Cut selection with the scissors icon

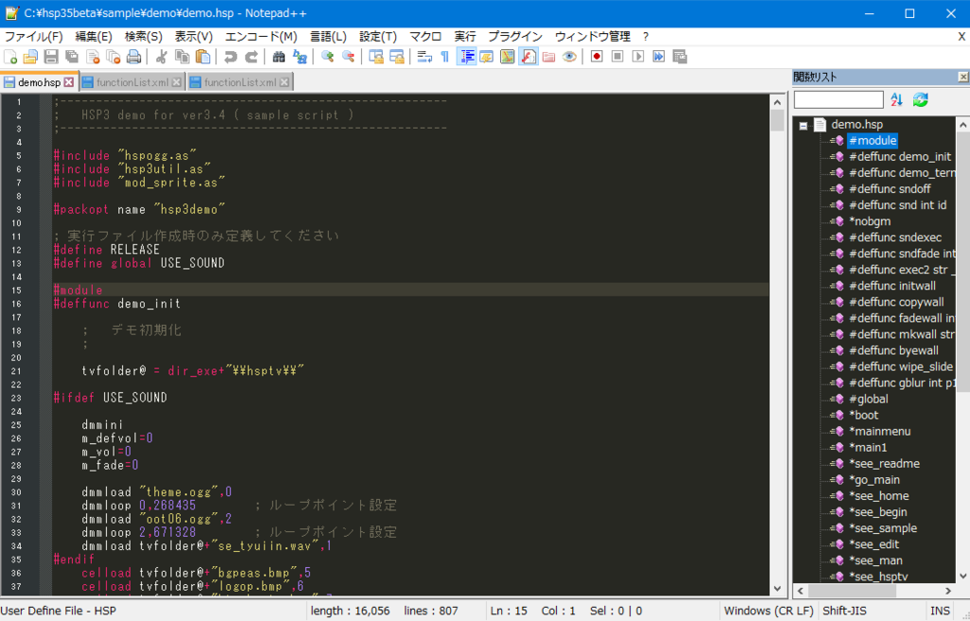click(x=161, y=57)
